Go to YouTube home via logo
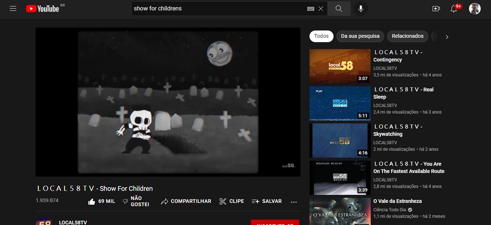The image size is (491, 225). (42, 8)
